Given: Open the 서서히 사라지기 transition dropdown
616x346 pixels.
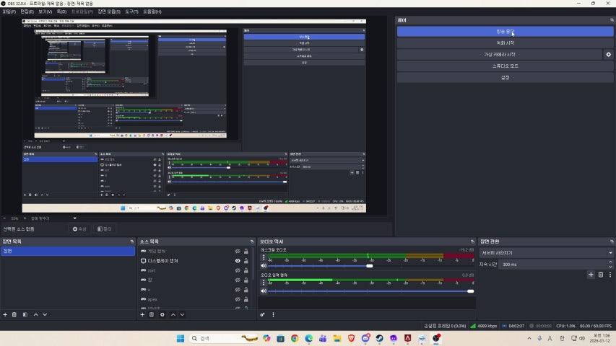Looking at the screenshot, I should [x=547, y=253].
